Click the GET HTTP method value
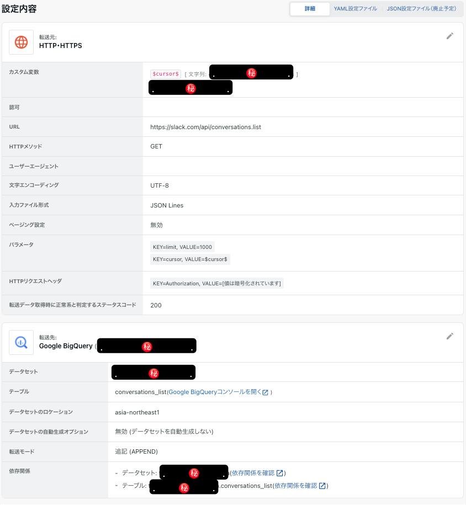This screenshot has height=505, width=466. 156,147
